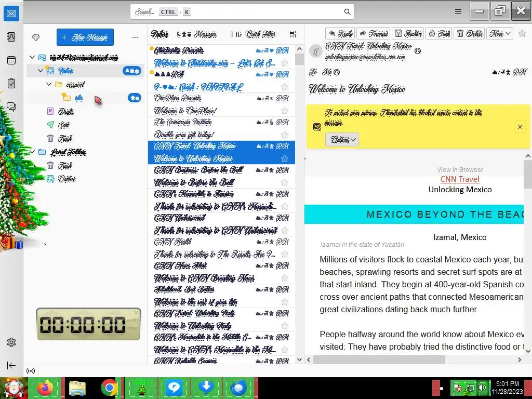Open the account's Trash folder
Viewport: 532px width, 399px height.
[x=86, y=138]
